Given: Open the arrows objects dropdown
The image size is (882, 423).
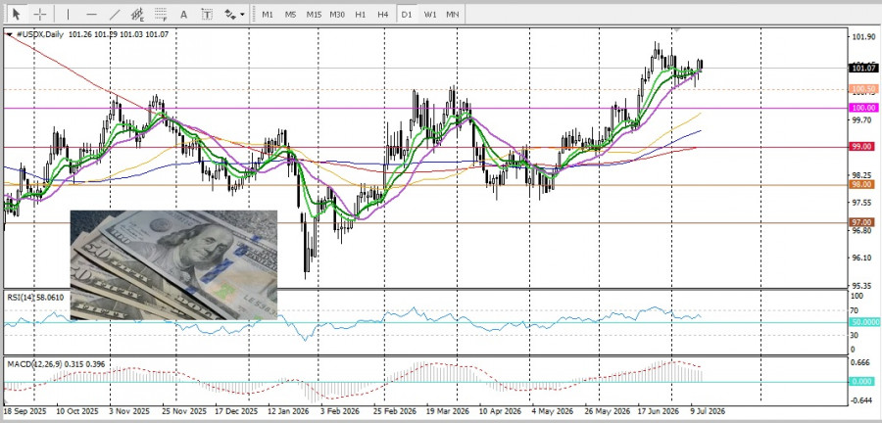Looking at the screenshot, I should [x=234, y=14].
